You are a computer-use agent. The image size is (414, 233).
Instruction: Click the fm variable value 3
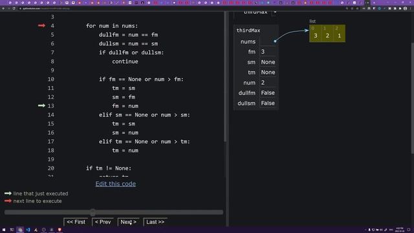click(263, 52)
